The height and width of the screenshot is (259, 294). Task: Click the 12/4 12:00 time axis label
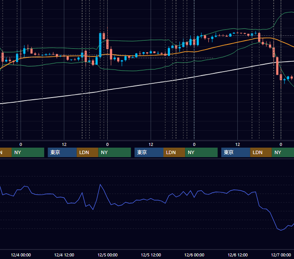pos(64,255)
